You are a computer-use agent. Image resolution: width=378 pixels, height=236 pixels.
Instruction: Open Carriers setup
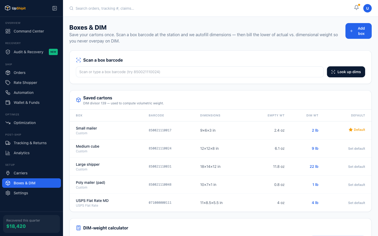pos(31,173)
